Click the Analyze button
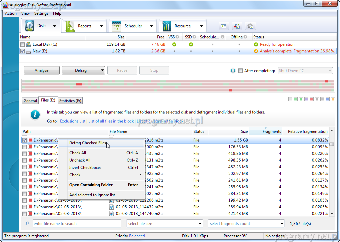The image size is (340, 242). (x=42, y=70)
